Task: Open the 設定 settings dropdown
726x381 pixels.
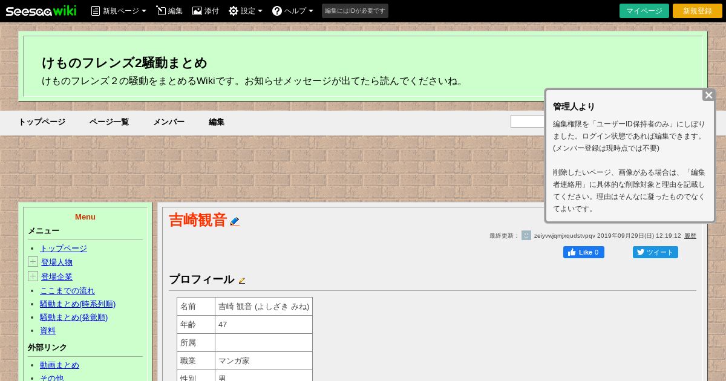Action: (246, 11)
